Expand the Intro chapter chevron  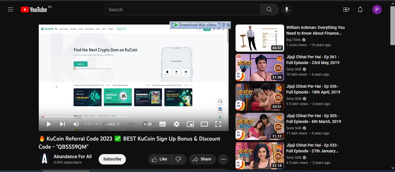[x=118, y=124]
